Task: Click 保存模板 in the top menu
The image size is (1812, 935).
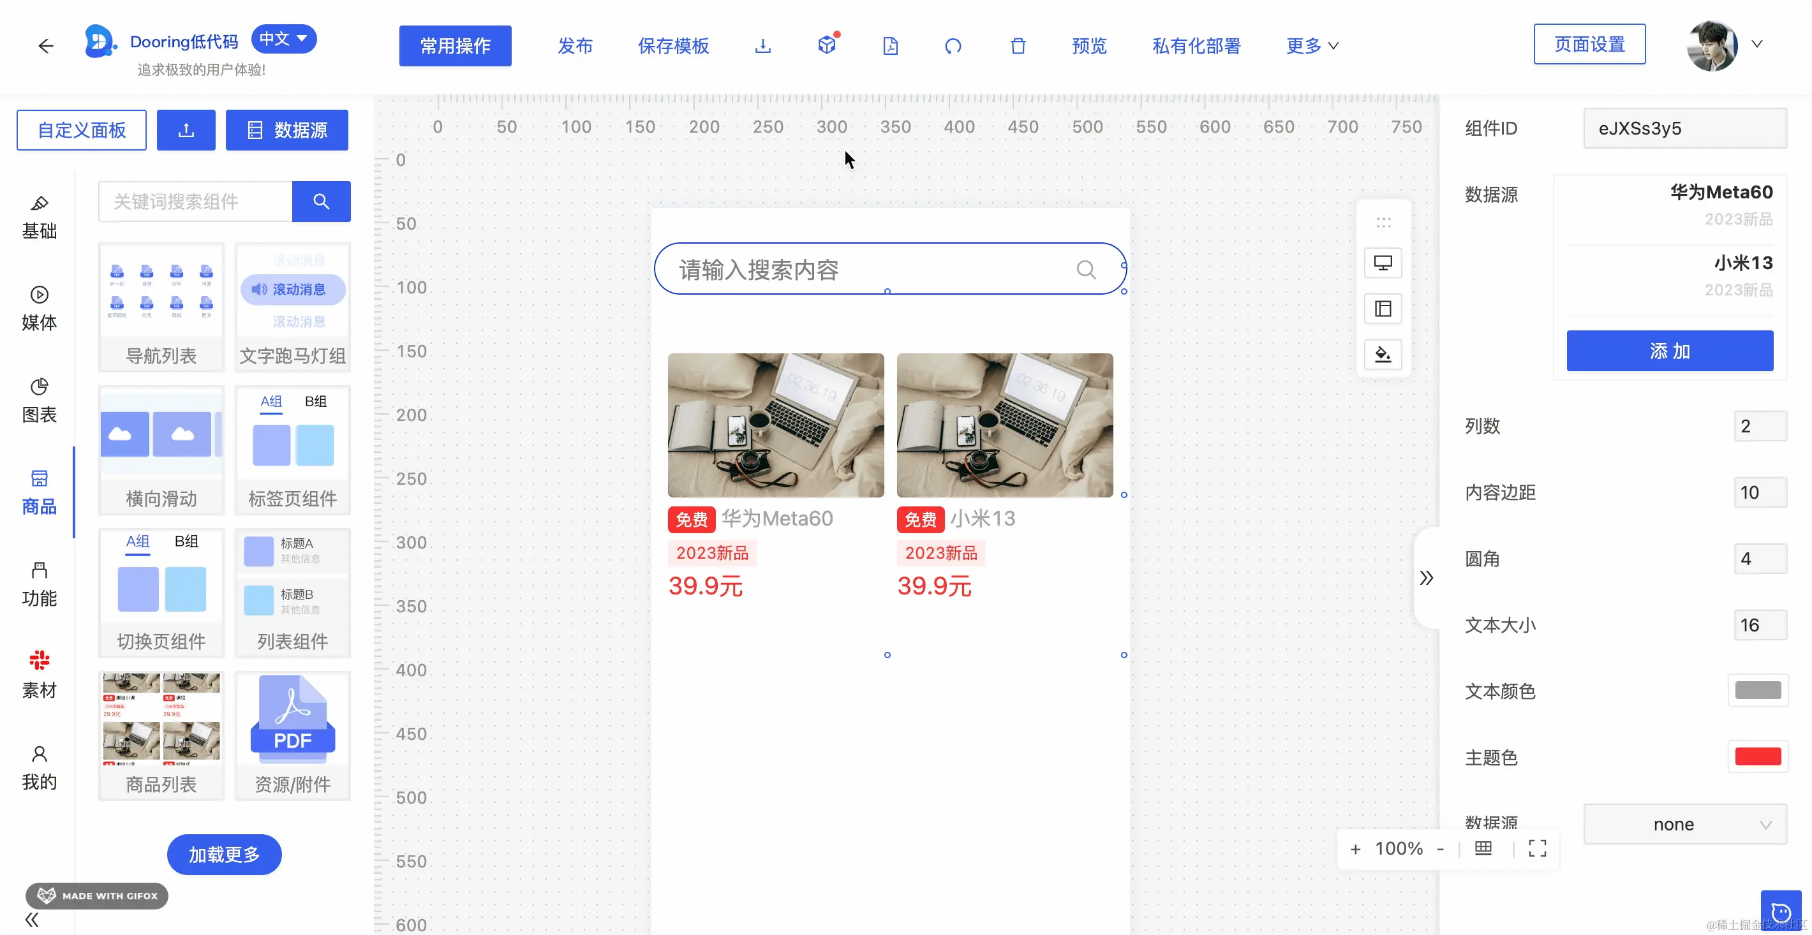Action: [673, 46]
